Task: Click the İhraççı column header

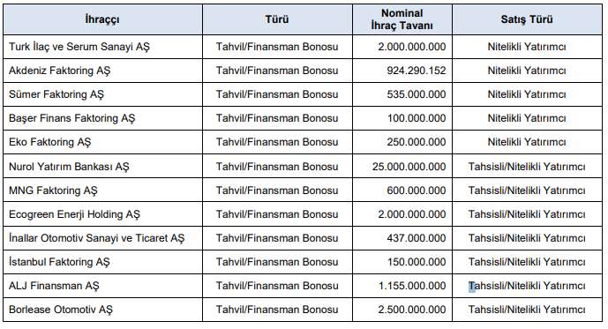Action: 102,19
